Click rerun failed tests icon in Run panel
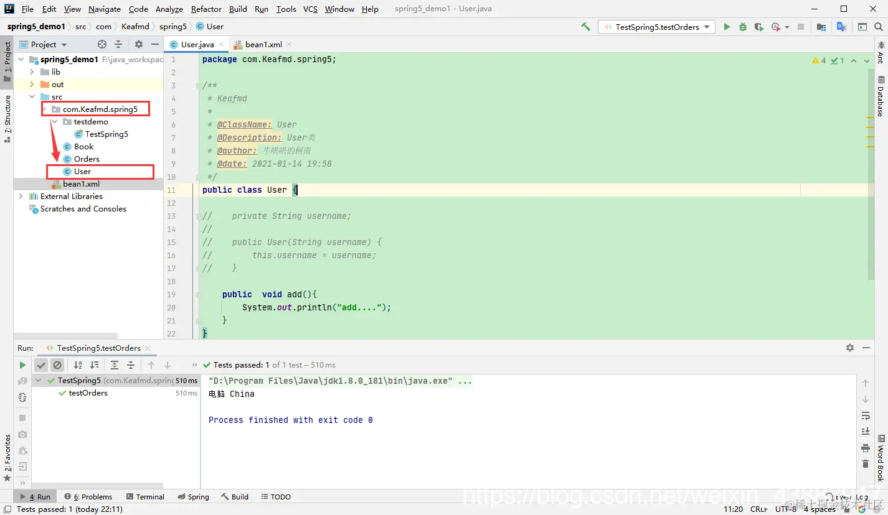888x515 pixels. click(22, 381)
